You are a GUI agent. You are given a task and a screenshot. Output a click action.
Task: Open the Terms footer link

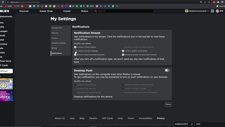click(x=131, y=118)
